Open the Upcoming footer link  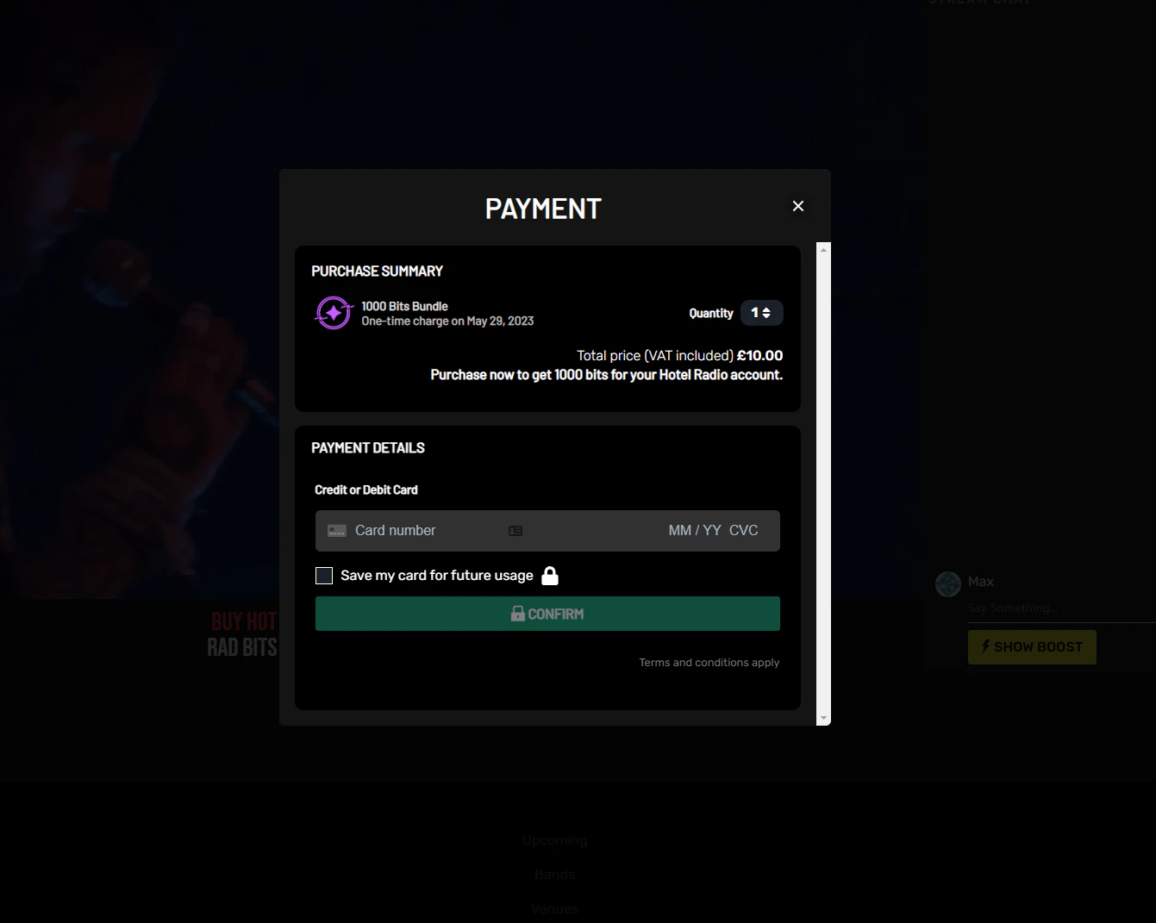(554, 840)
